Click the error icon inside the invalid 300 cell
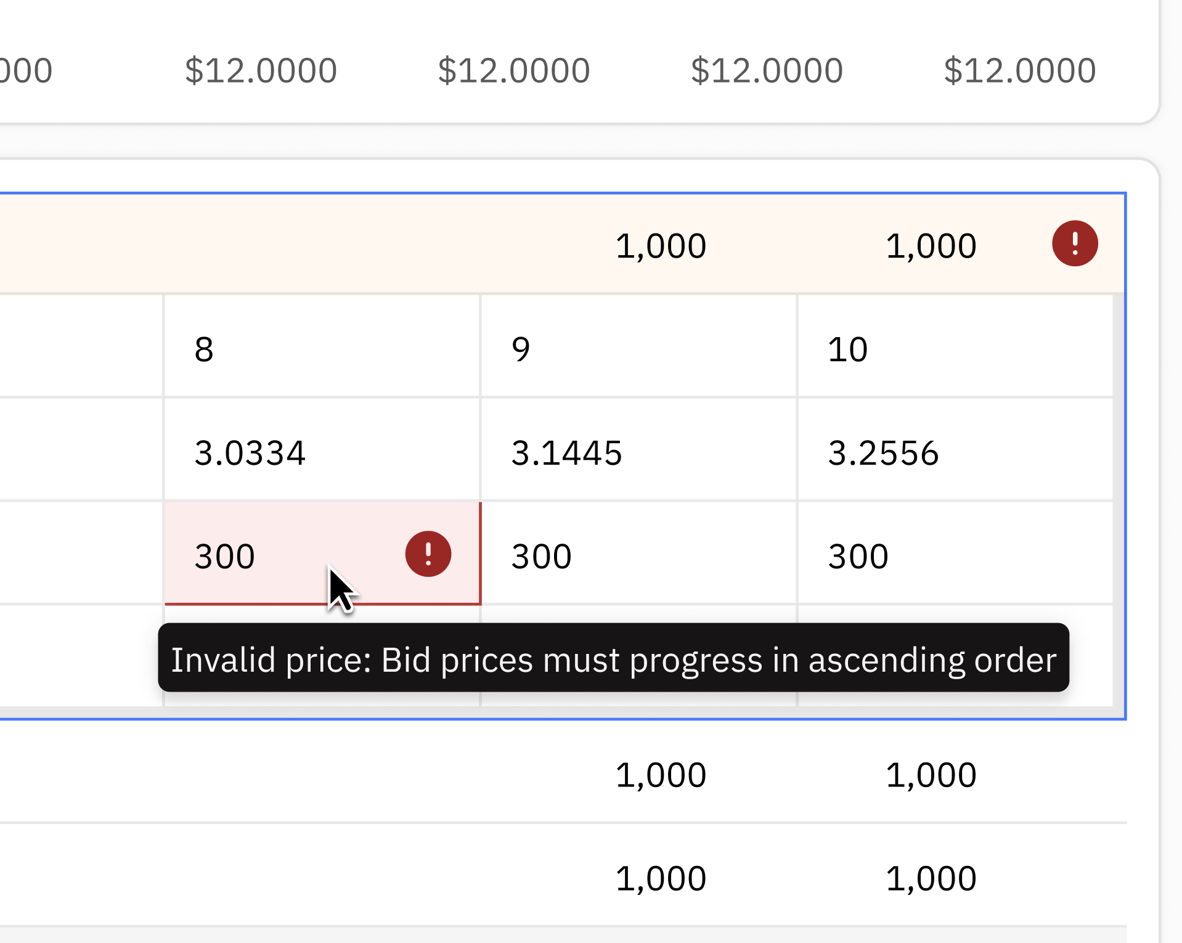The image size is (1182, 943). [x=428, y=553]
